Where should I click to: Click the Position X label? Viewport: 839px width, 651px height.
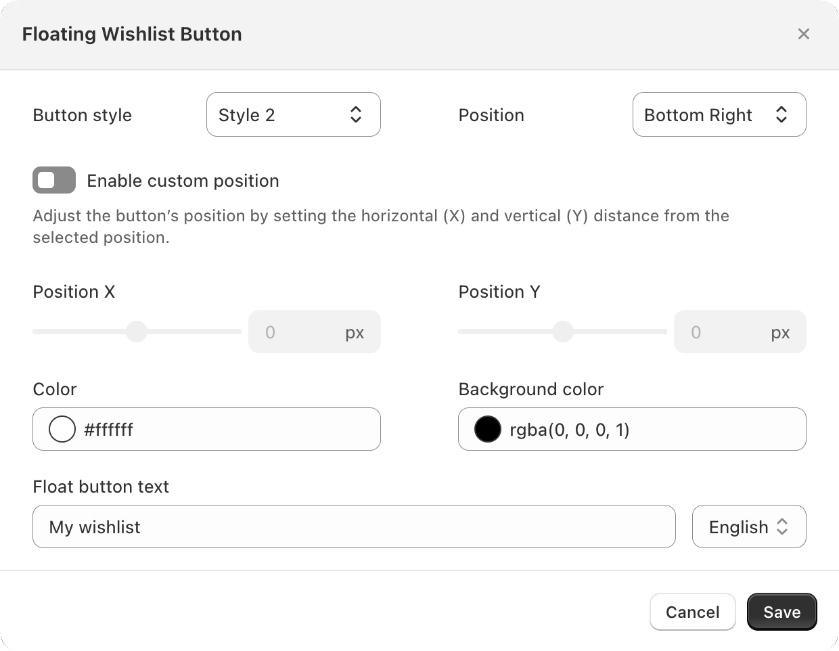point(74,292)
